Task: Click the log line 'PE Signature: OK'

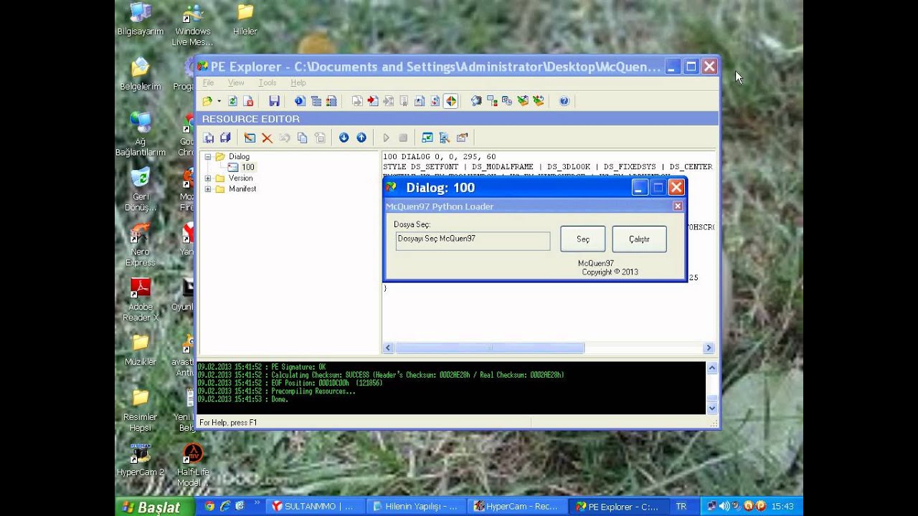Action: click(x=298, y=367)
